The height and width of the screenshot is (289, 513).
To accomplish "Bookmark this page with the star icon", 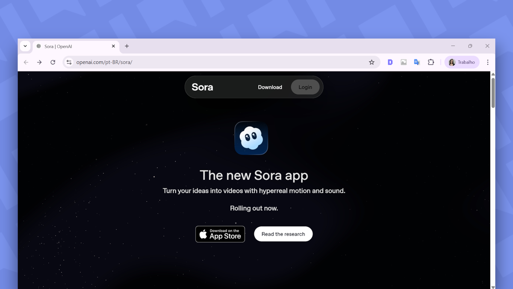I will (371, 62).
